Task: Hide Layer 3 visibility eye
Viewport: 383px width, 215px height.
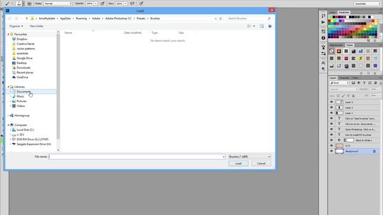Action: [x=332, y=102]
